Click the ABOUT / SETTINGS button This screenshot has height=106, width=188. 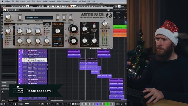(x=20, y=18)
